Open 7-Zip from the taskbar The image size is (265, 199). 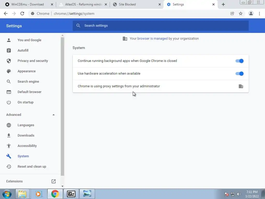point(71,194)
